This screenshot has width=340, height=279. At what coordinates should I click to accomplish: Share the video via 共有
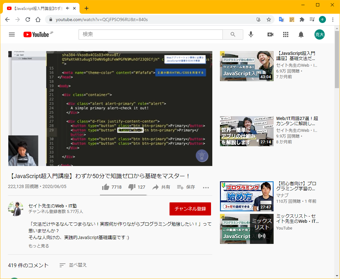coord(161,187)
